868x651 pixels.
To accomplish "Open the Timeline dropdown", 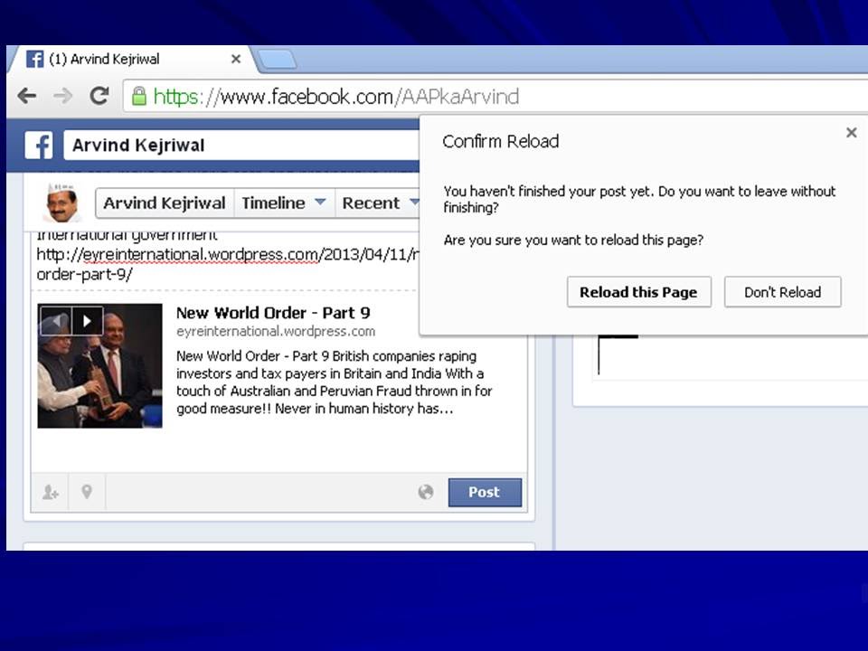I will click(283, 203).
